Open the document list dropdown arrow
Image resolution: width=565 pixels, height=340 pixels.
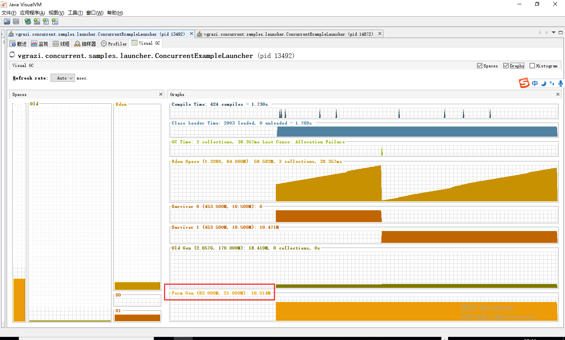coord(554,33)
